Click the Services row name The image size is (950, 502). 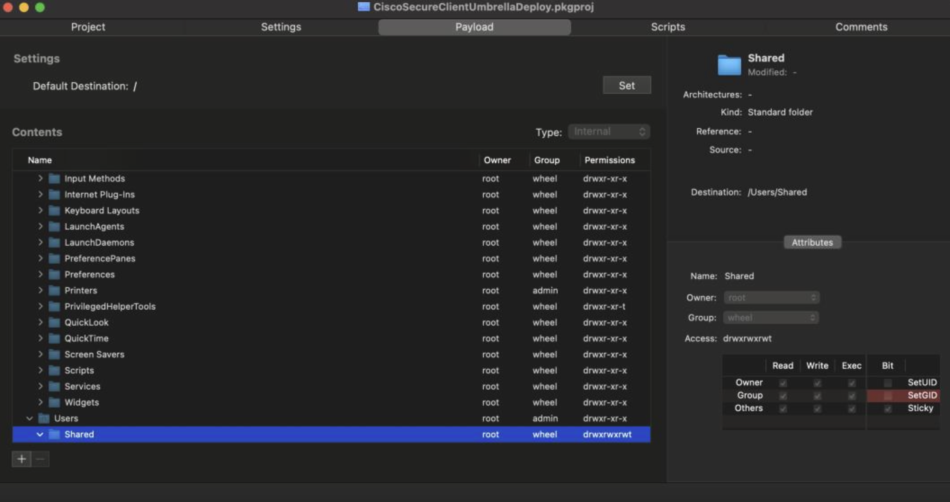pos(82,386)
